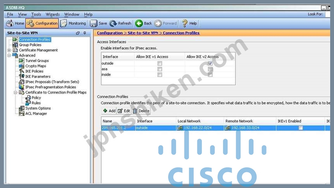
Task: Click the Rules node icon
Action: (x=28, y=103)
